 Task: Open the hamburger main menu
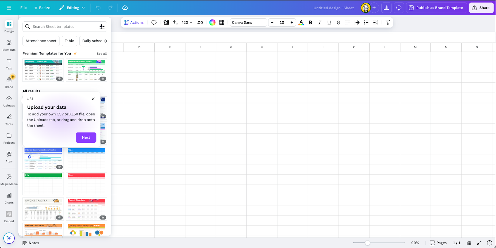pyautogui.click(x=9, y=8)
